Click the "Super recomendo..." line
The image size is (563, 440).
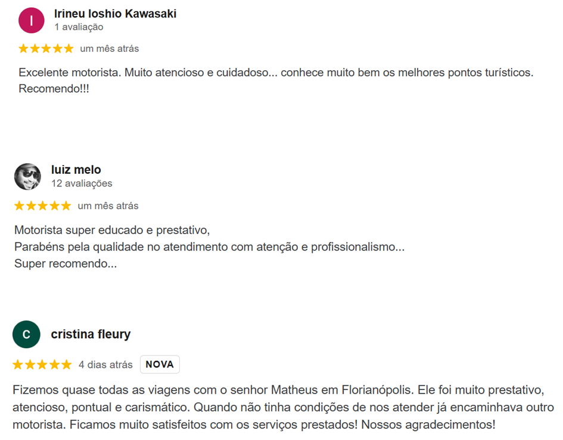[x=66, y=263]
